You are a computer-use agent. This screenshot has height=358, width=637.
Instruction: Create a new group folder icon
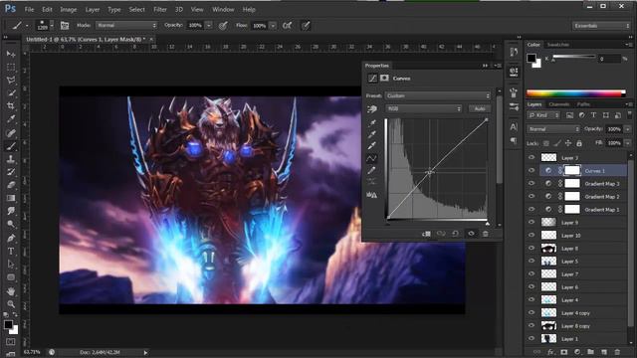(x=590, y=352)
